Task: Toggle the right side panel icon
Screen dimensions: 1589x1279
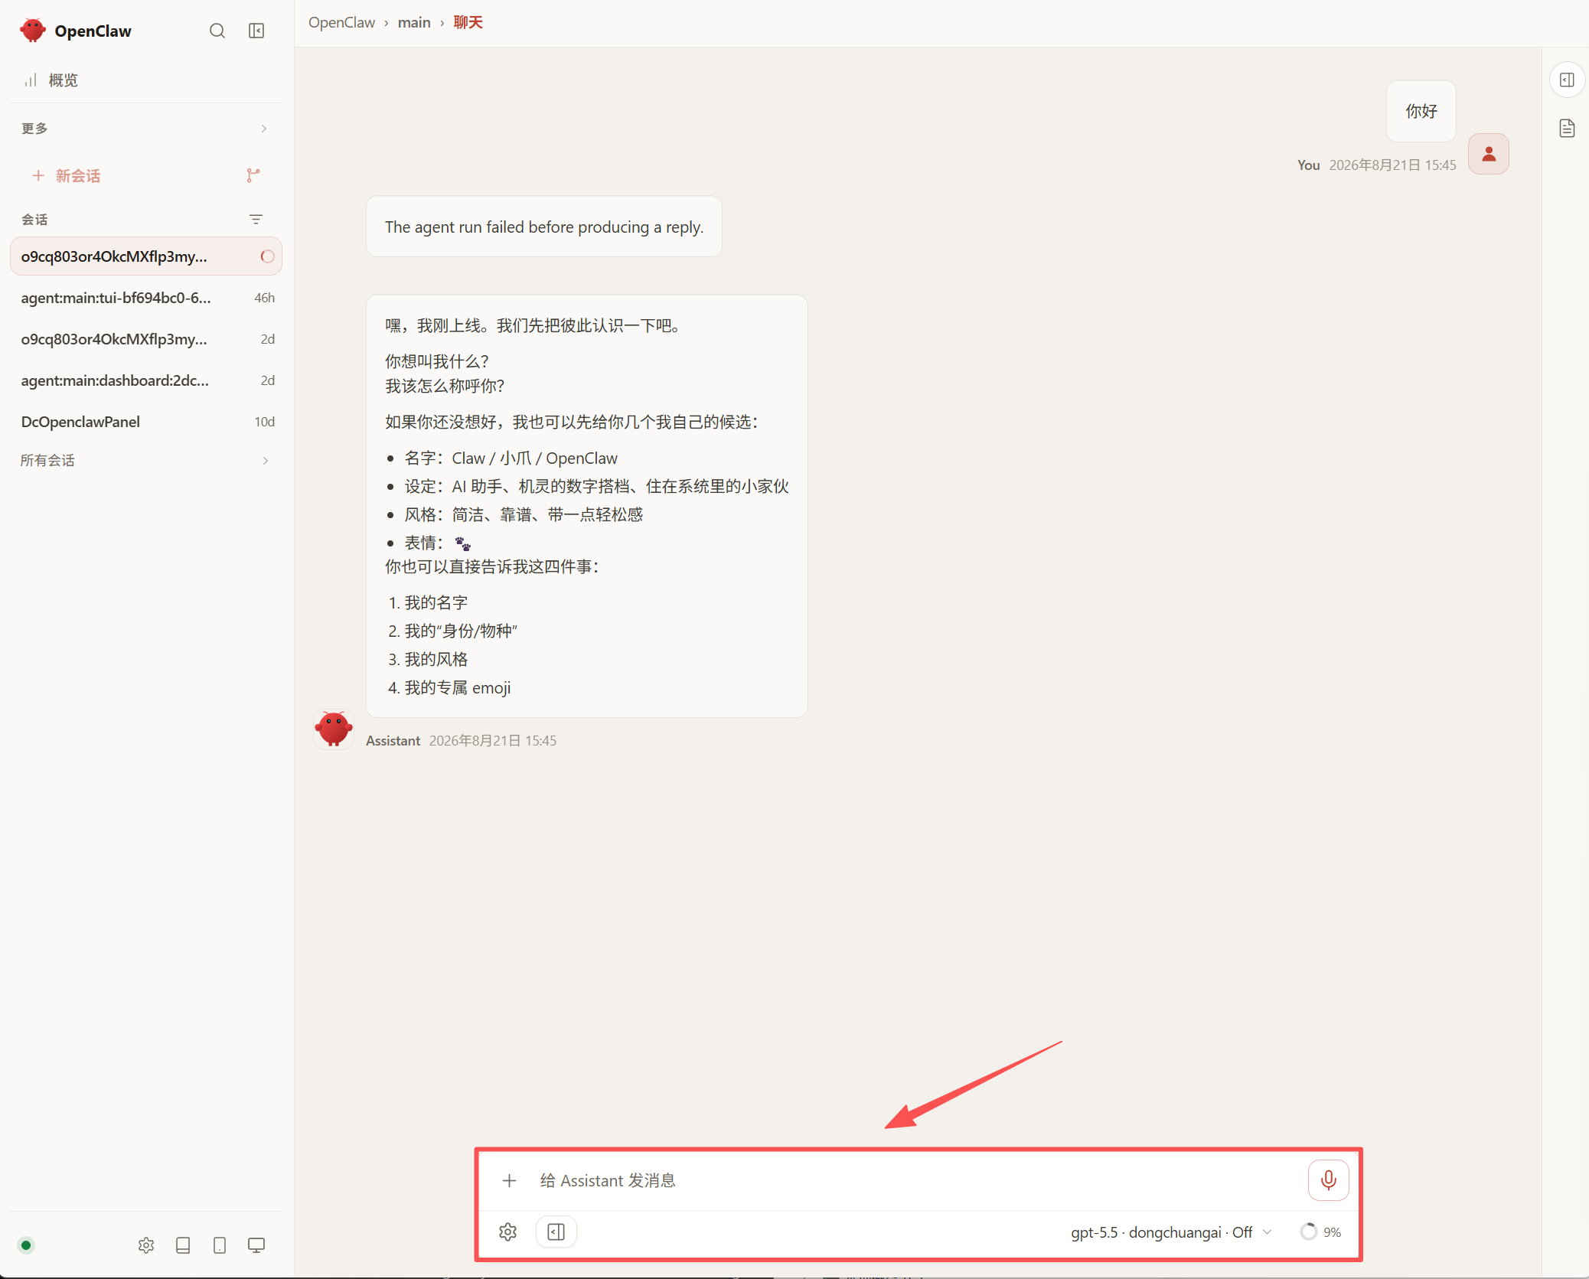Action: (1567, 80)
